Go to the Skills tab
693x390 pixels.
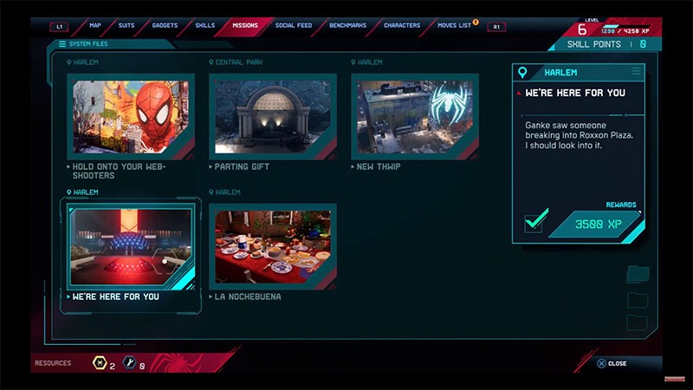(x=205, y=25)
